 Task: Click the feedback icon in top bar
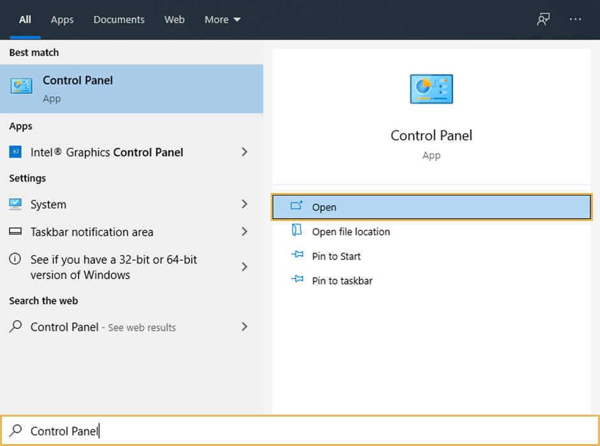(543, 19)
